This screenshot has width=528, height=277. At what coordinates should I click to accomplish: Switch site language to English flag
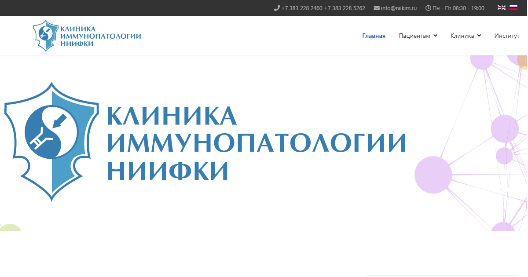click(502, 7)
